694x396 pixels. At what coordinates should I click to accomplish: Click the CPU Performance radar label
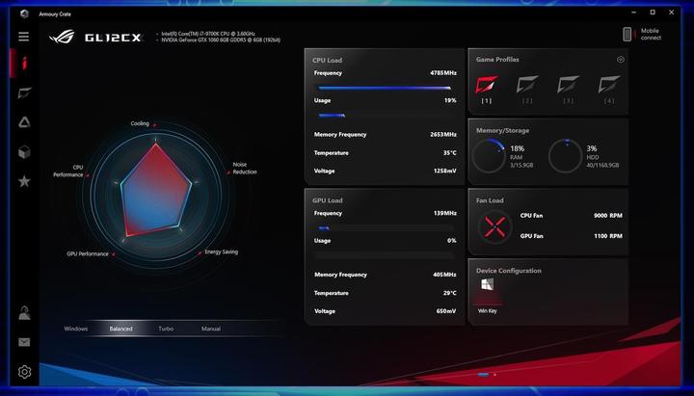(x=68, y=171)
